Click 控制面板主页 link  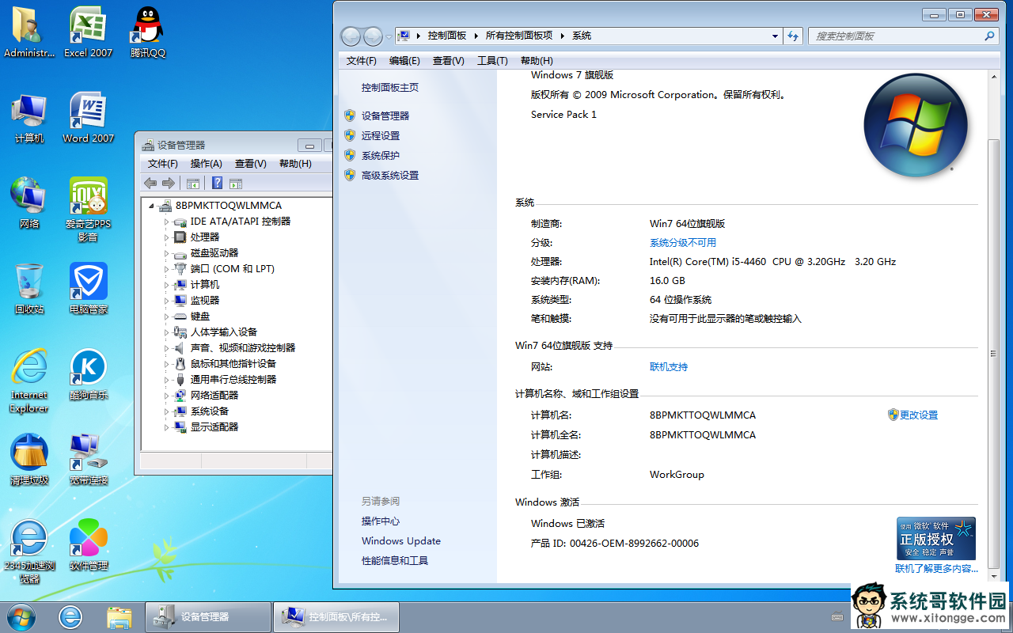[390, 88]
